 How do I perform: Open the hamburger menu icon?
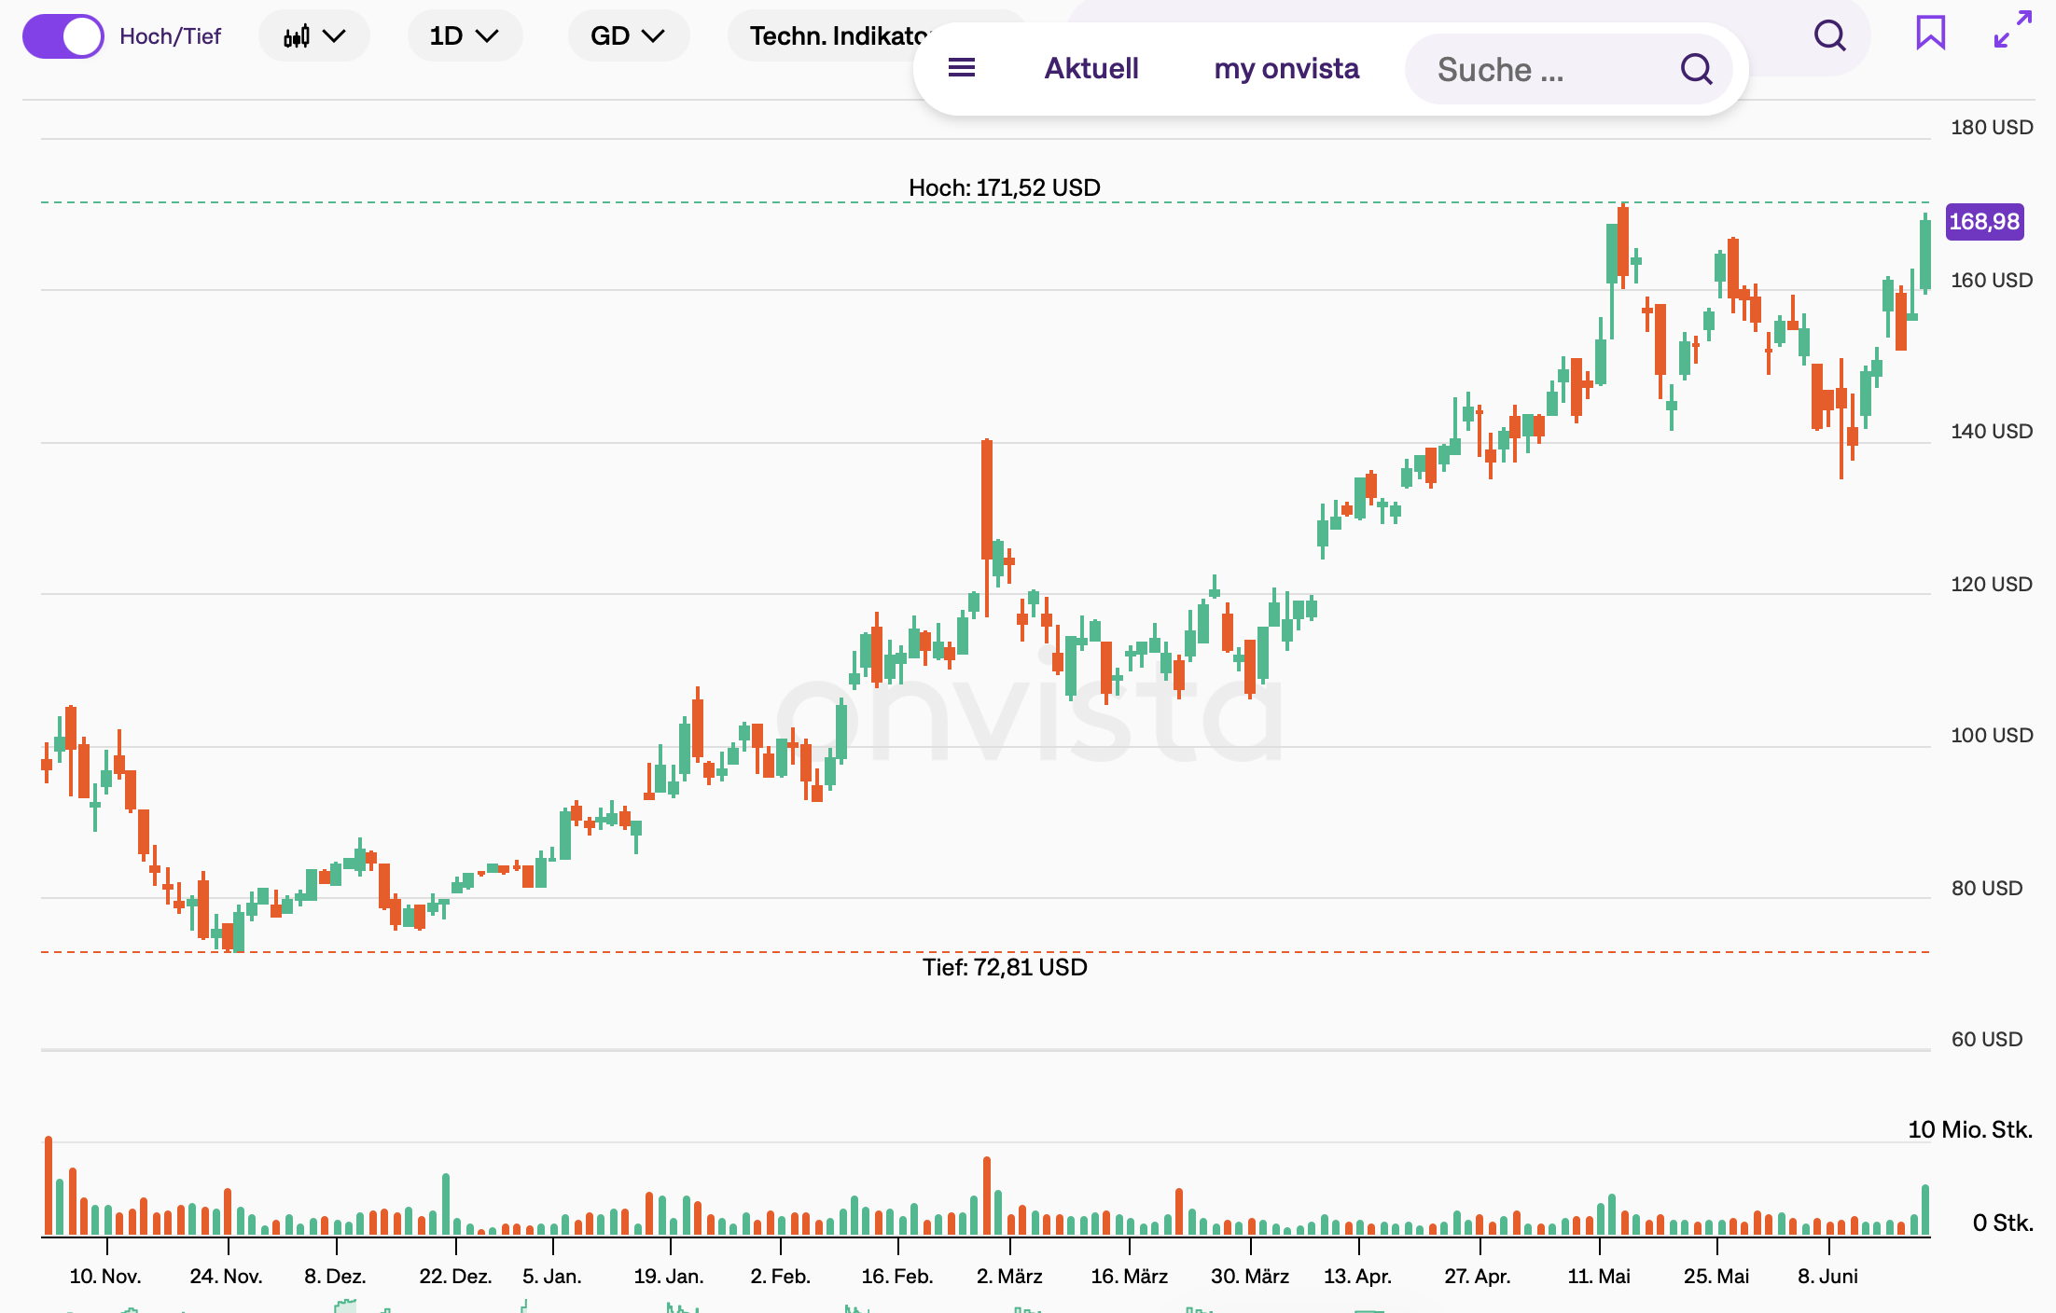(x=962, y=68)
